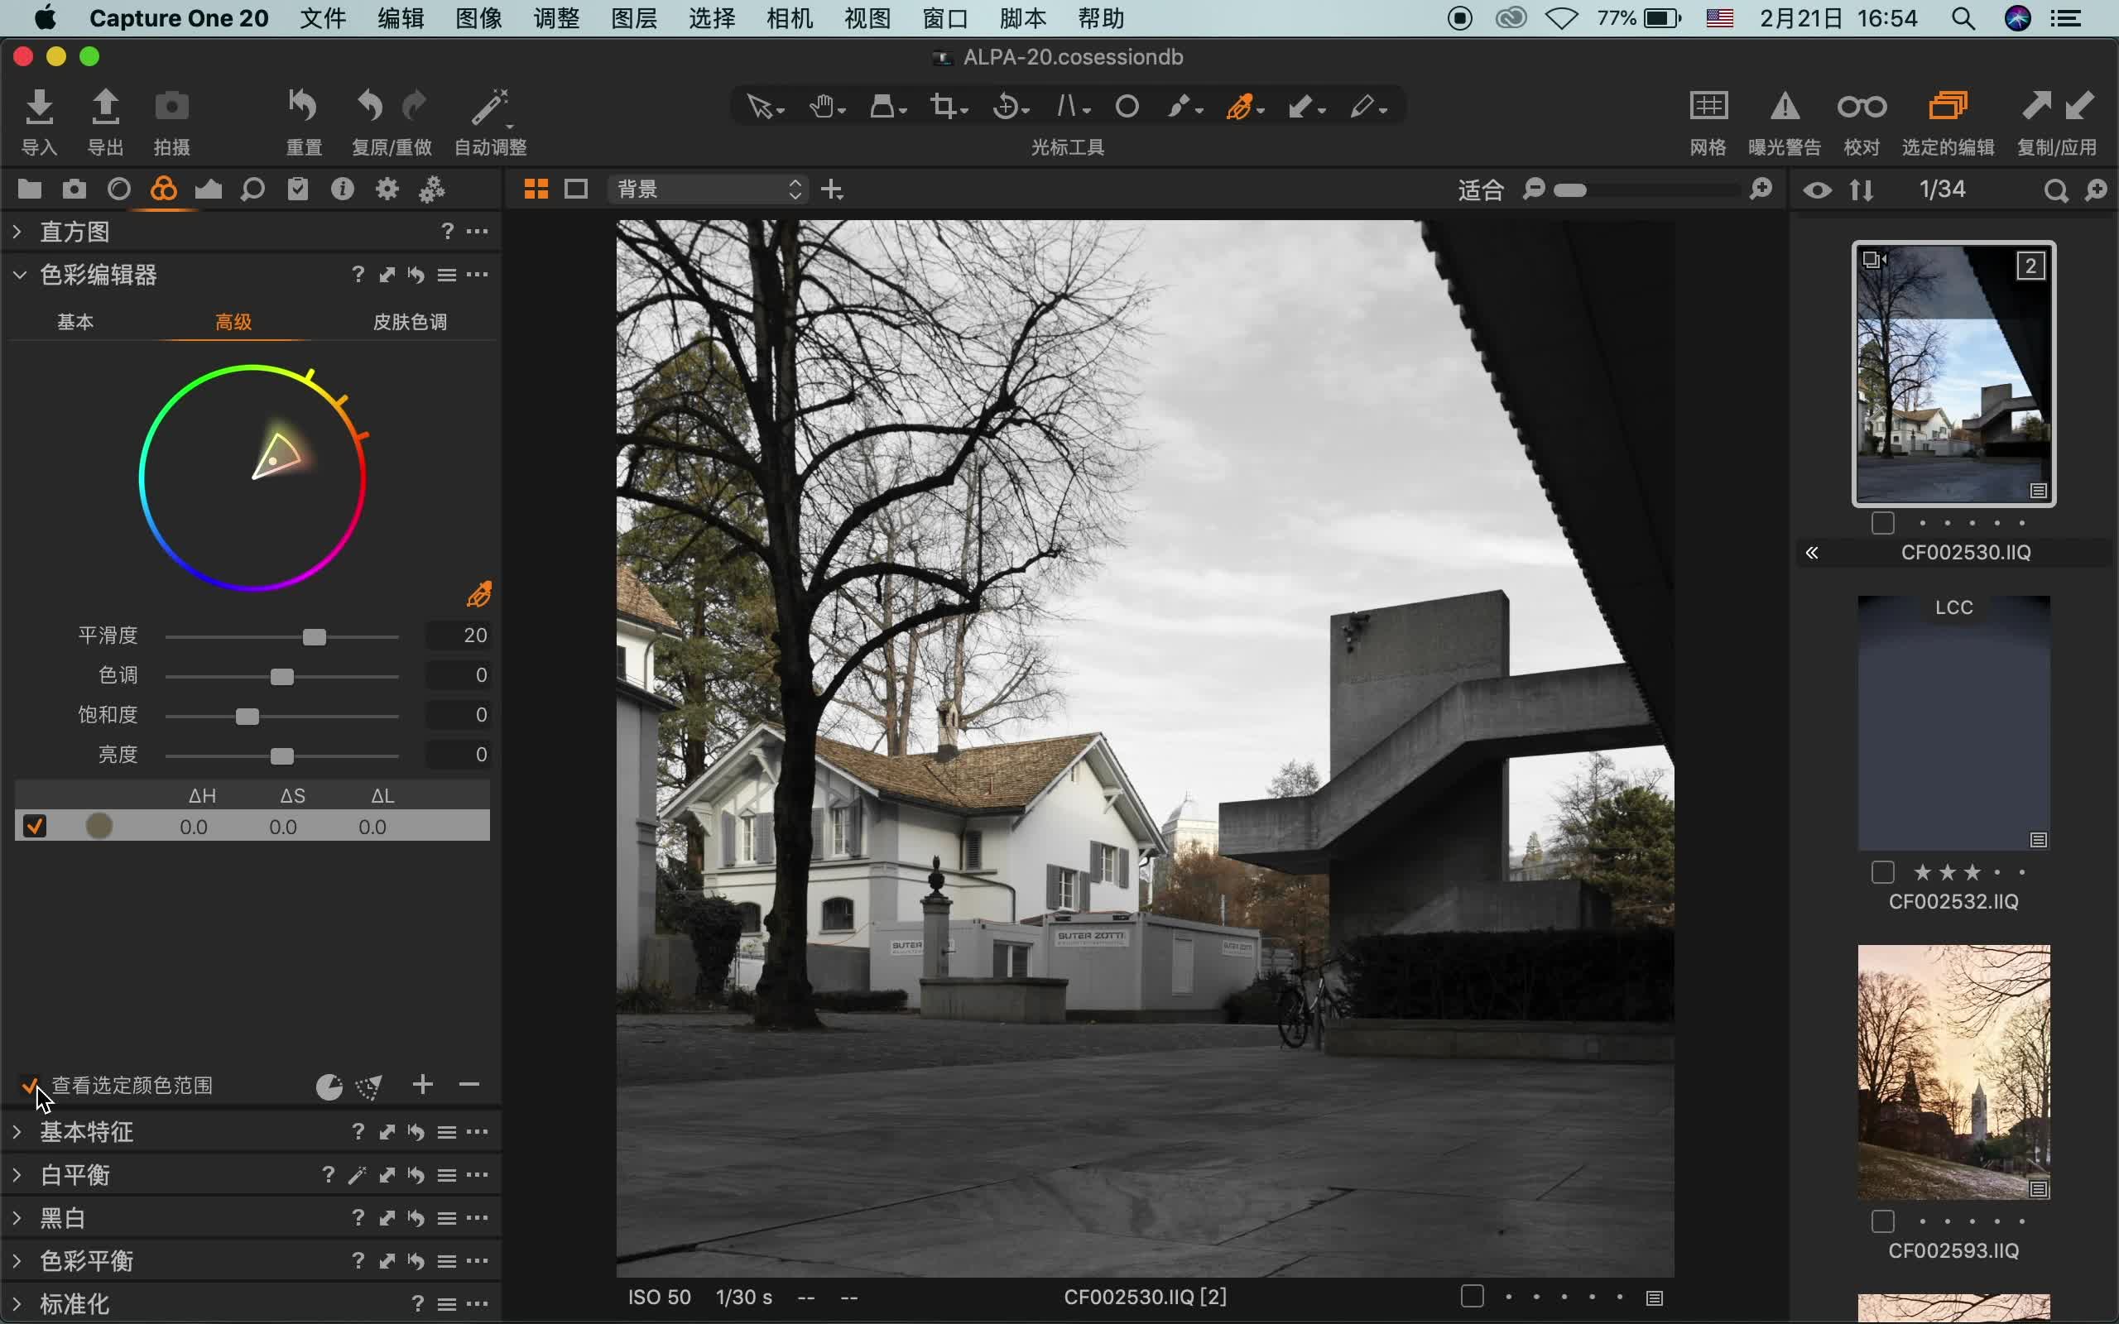Screen dimensions: 2119x1324
Task: Open the Color tool tab icon
Action: coord(164,189)
